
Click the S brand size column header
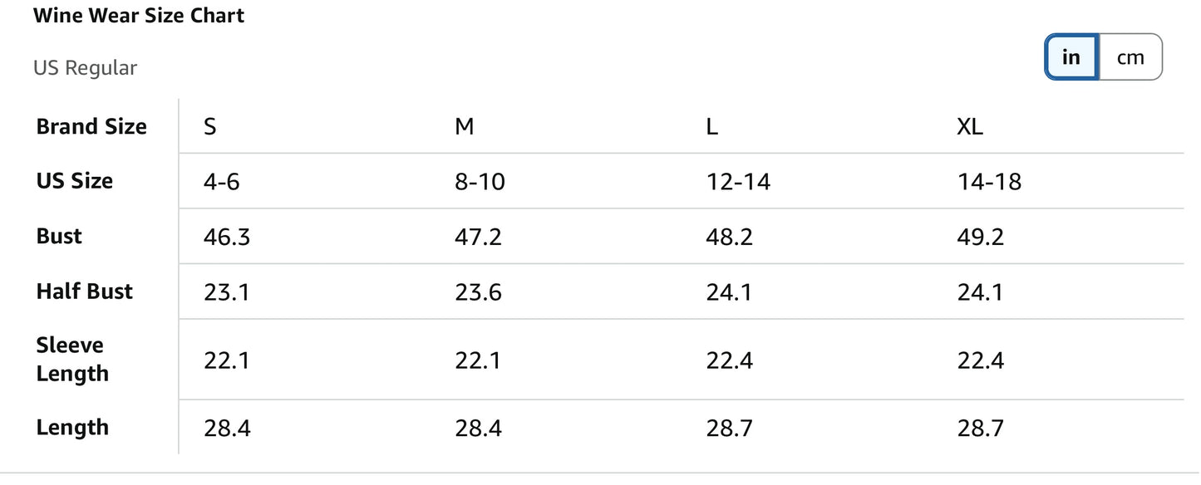(x=210, y=127)
